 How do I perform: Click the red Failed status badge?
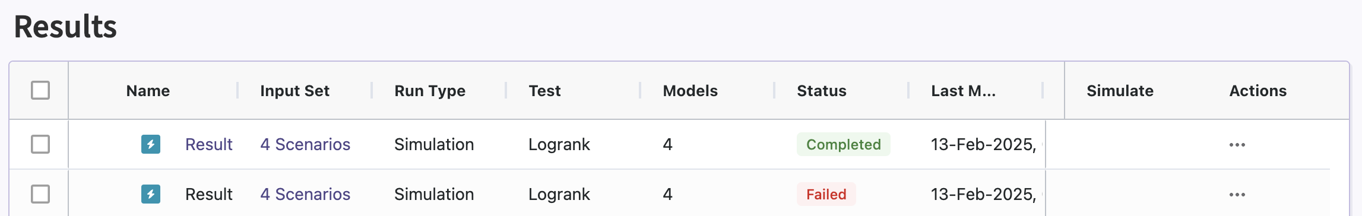coord(826,194)
